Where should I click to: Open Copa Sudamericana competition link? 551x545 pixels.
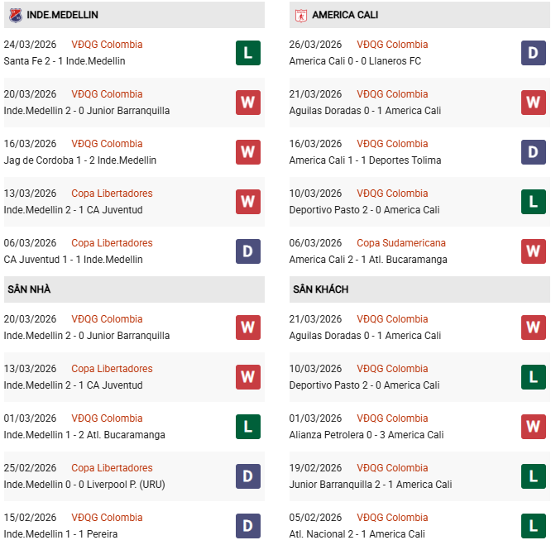tap(401, 243)
